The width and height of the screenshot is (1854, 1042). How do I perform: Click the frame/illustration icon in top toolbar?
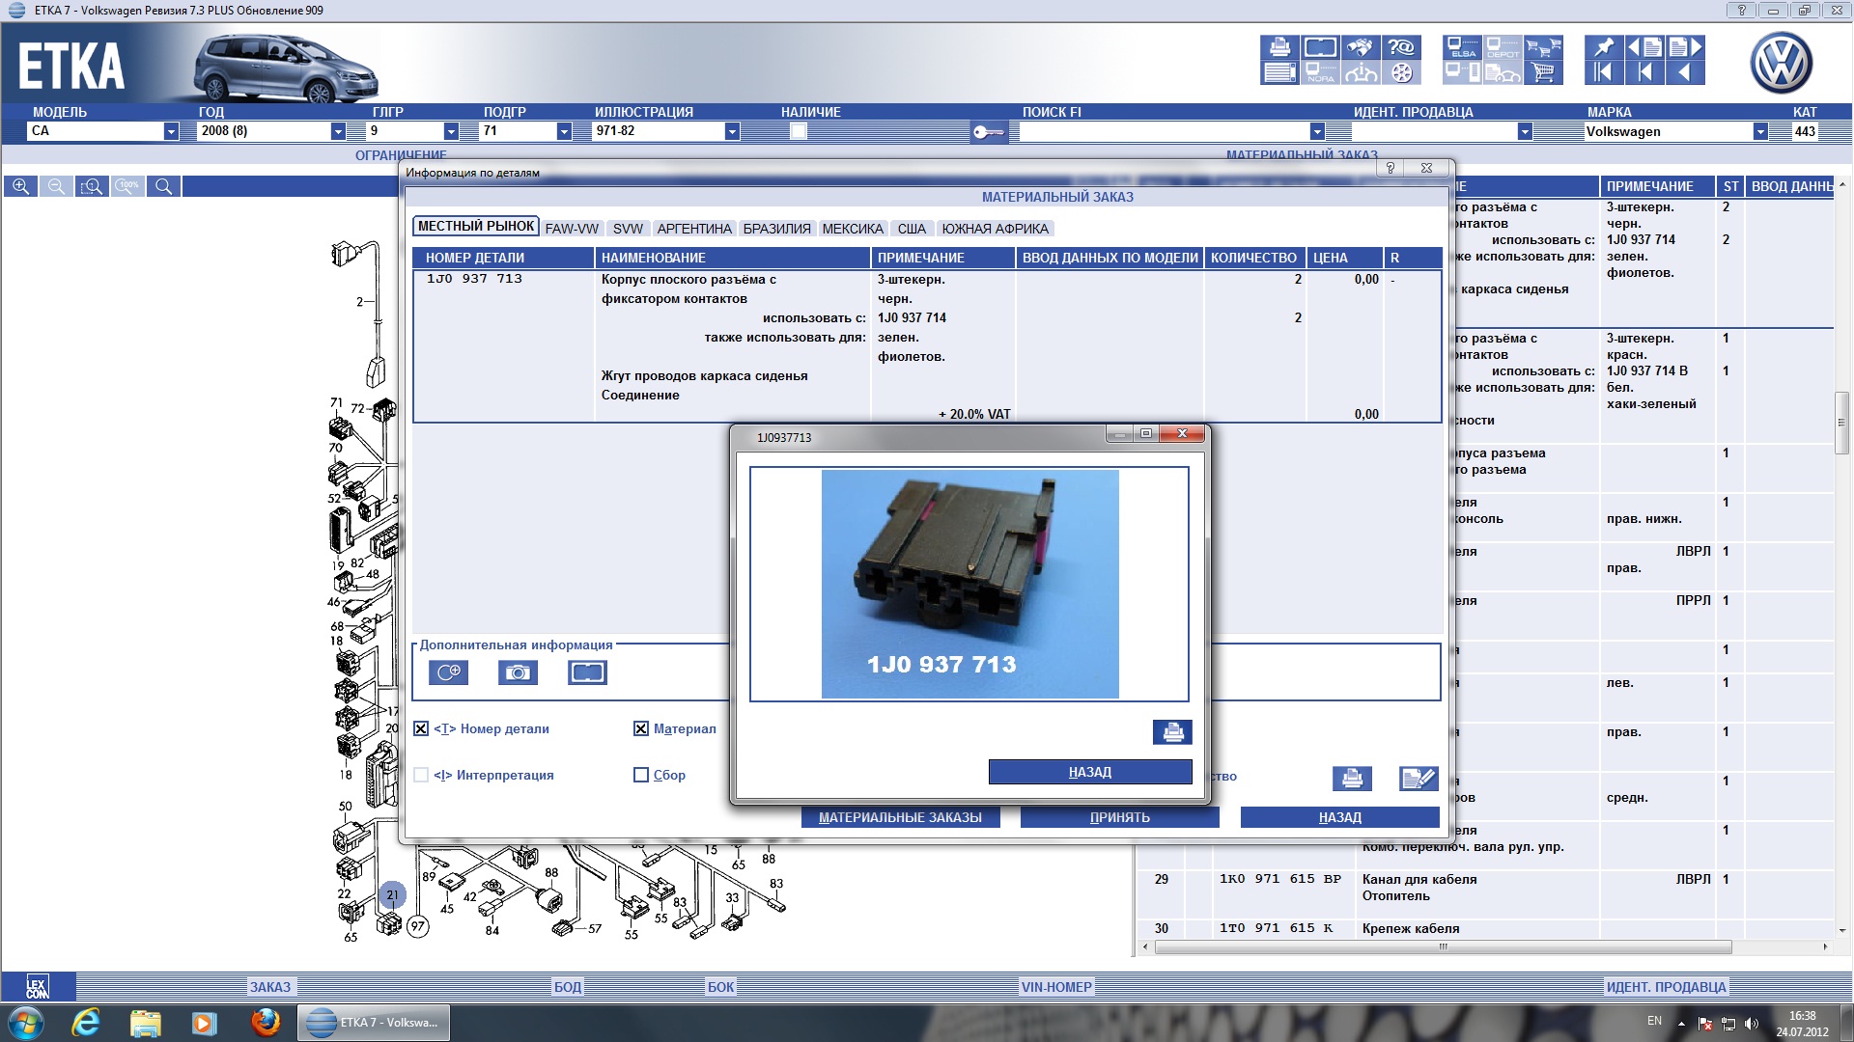click(1320, 47)
